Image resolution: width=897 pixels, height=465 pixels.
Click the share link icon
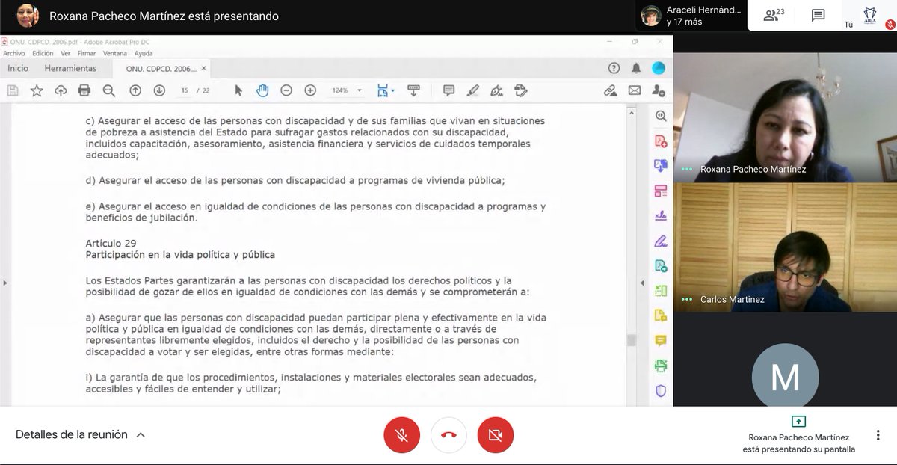pyautogui.click(x=611, y=90)
